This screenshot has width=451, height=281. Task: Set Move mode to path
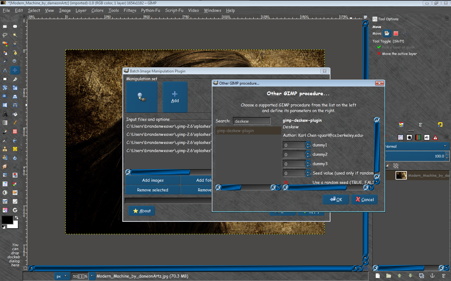point(404,33)
